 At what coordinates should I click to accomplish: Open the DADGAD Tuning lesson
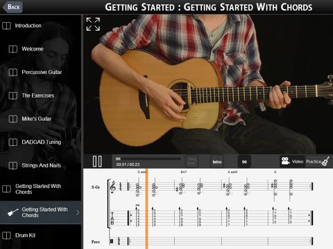pos(41,142)
